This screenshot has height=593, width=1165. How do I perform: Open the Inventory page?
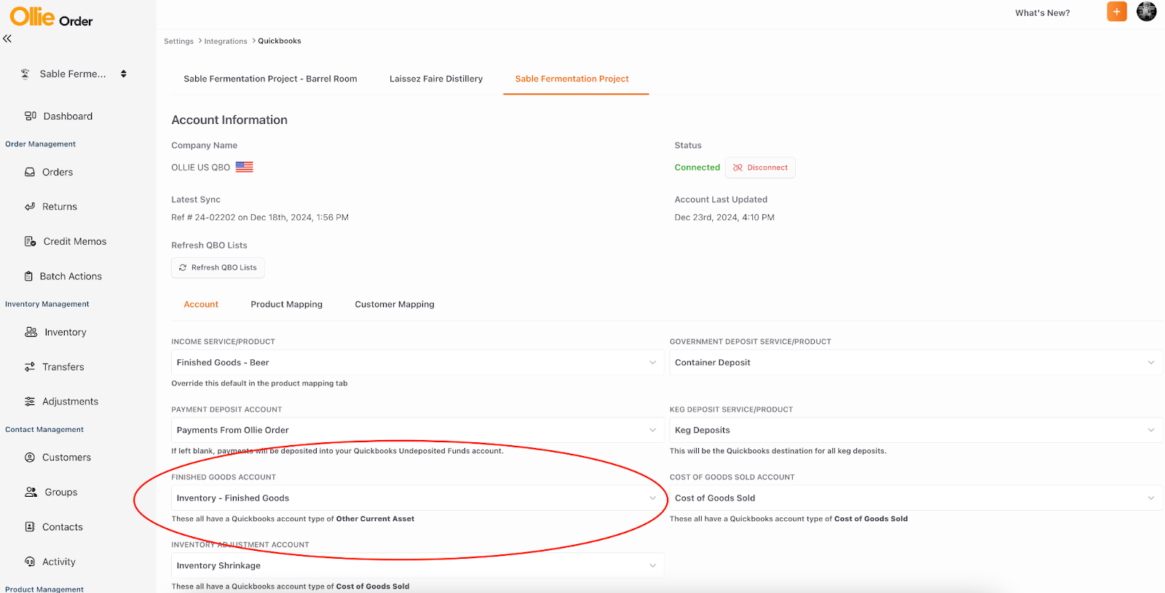[66, 332]
